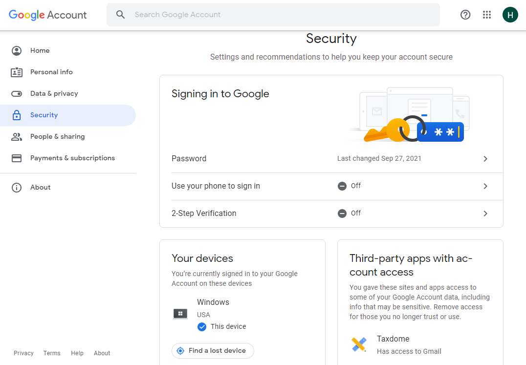
Task: Open People & sharing in sidebar
Action: coord(57,137)
